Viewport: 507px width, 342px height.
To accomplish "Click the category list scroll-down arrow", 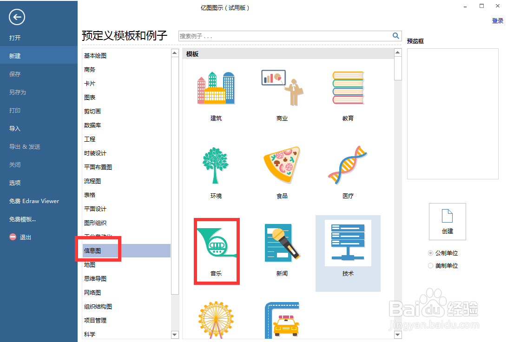I will pyautogui.click(x=175, y=335).
